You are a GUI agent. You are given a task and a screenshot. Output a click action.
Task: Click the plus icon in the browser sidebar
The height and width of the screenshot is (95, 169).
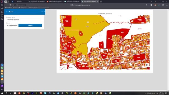point(2,82)
